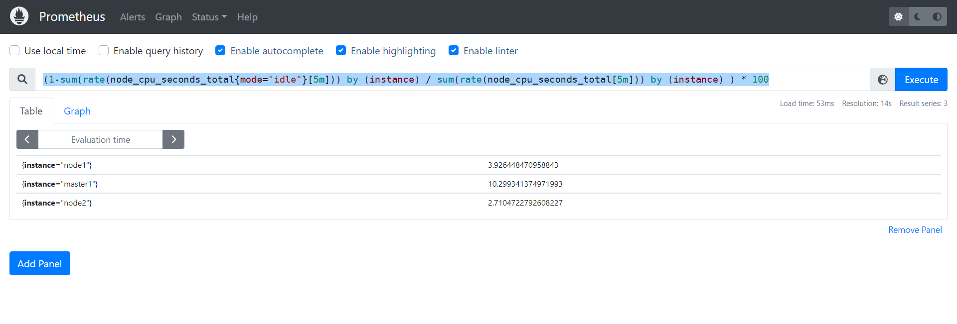This screenshot has height=324, width=957.
Task: Disable the linter checkbox
Action: [x=454, y=50]
